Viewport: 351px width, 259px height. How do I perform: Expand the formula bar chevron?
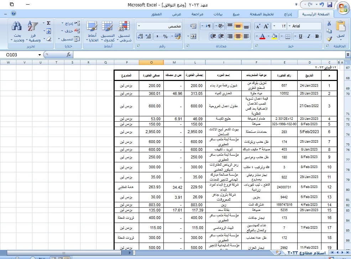348,55
